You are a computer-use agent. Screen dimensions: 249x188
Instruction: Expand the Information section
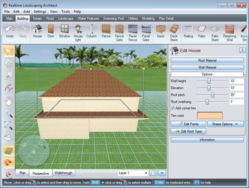click(207, 140)
